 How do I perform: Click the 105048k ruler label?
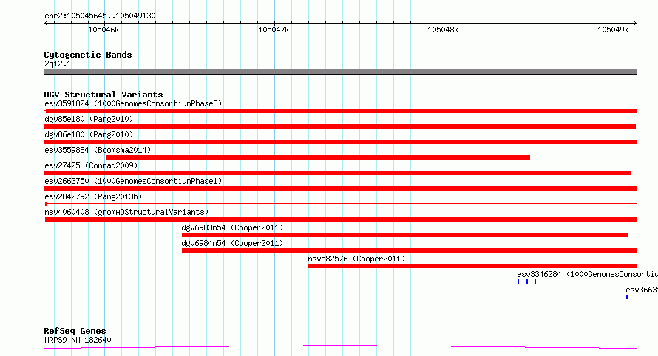click(x=443, y=30)
